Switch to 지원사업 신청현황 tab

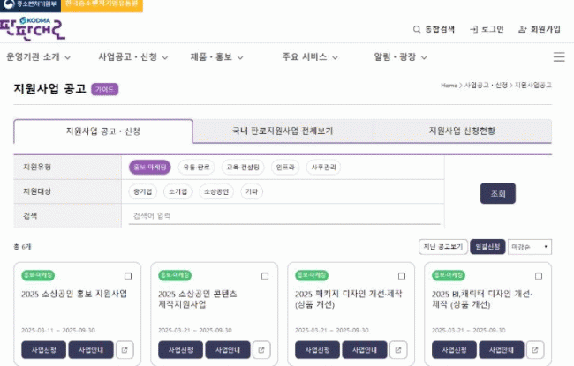point(462,131)
